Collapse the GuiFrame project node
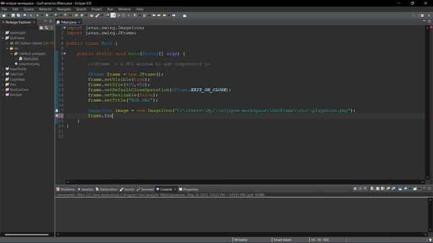The width and height of the screenshot is (433, 243). (x=3, y=38)
